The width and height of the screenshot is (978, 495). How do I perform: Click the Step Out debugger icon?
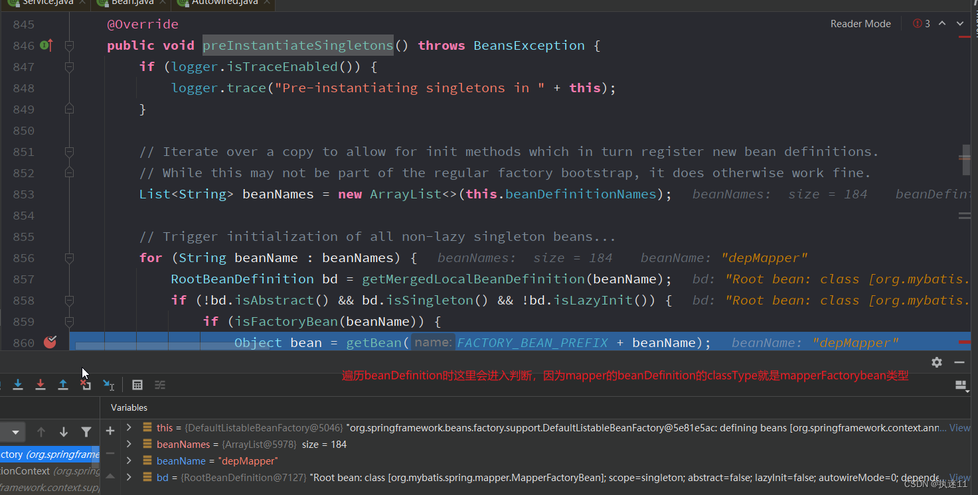[x=63, y=385]
